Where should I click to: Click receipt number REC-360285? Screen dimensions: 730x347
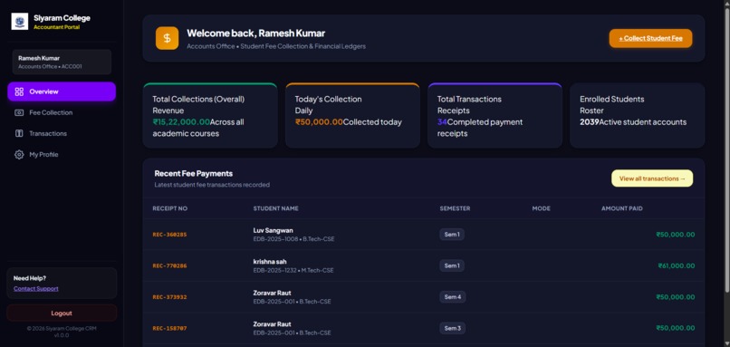point(169,235)
